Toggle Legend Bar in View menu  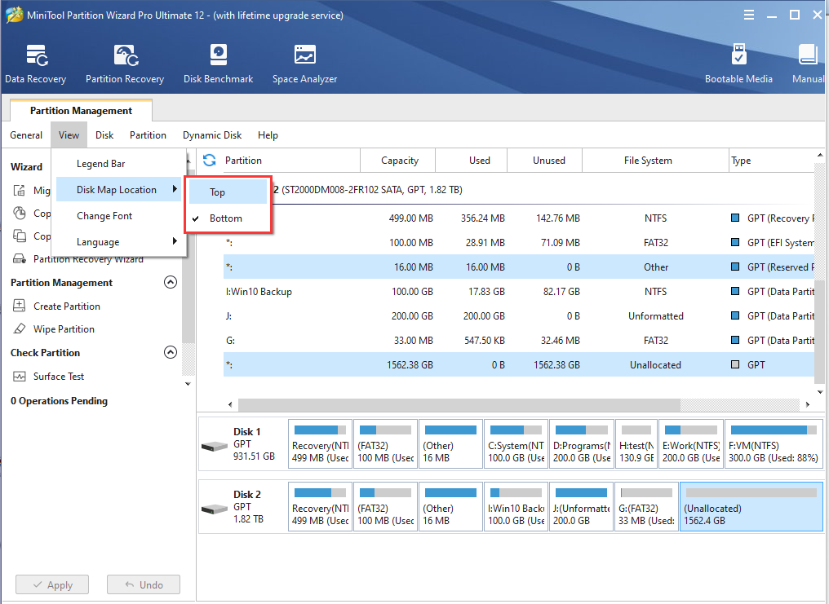coord(100,164)
